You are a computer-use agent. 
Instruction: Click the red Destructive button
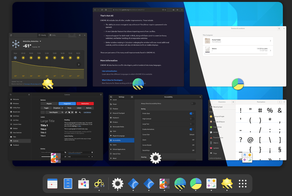click(x=85, y=103)
